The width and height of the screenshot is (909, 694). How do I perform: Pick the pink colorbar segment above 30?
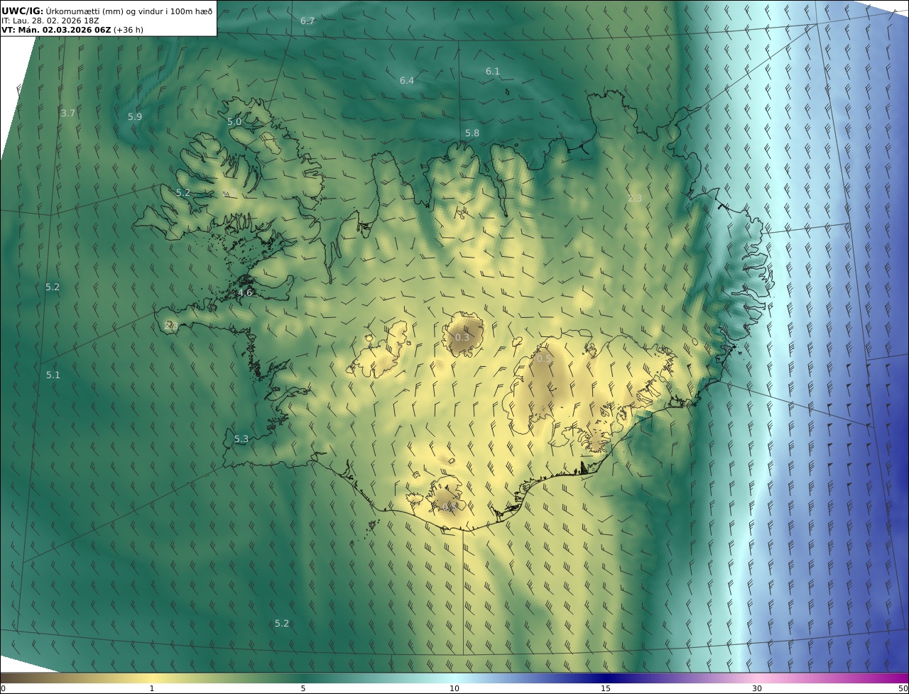coord(757,678)
